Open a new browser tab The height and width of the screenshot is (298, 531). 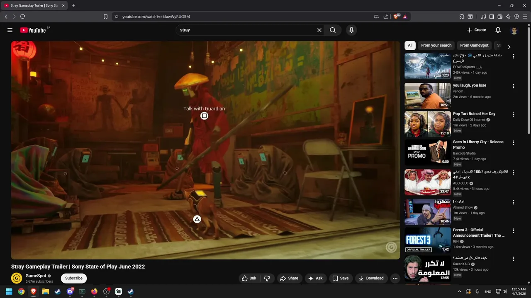click(73, 5)
